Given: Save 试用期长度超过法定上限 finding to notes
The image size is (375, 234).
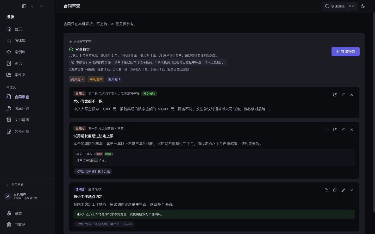Looking at the screenshot, I should click(x=335, y=129).
